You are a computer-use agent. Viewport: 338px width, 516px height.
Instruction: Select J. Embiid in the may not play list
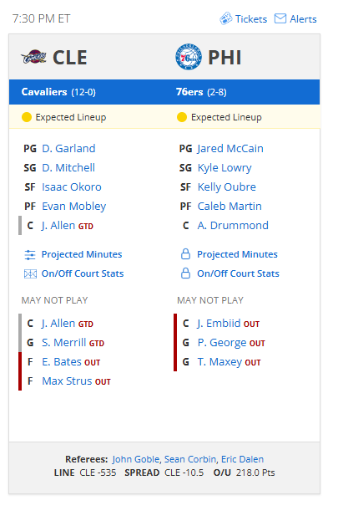[219, 324]
